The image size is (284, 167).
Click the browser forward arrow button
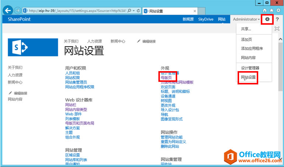coord(18,11)
